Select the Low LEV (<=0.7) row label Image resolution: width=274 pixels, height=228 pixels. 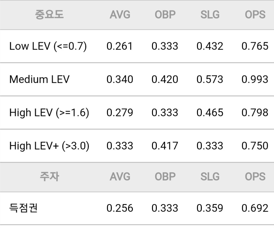coord(48,46)
